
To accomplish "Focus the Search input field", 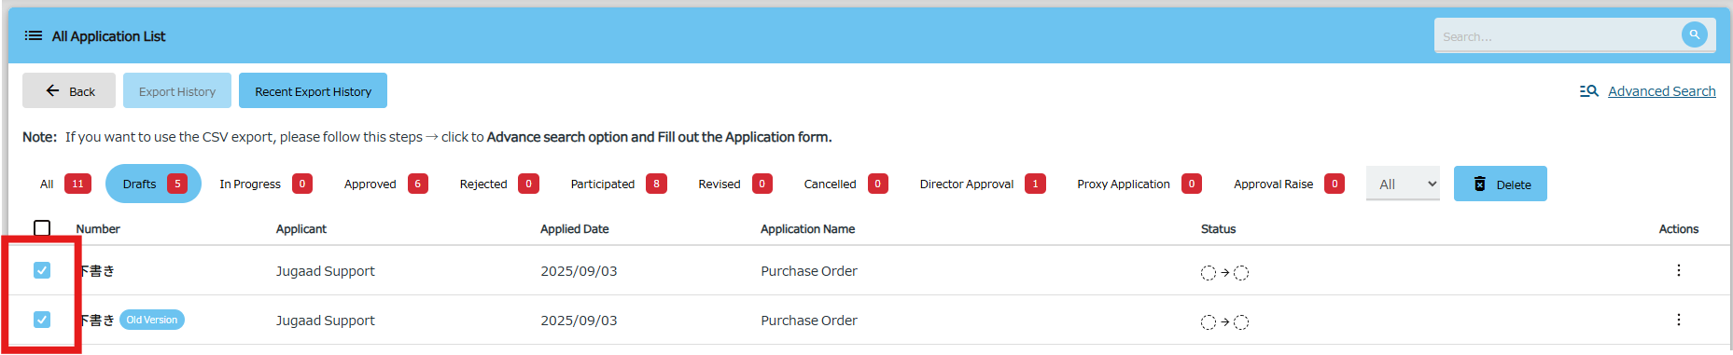I will pyautogui.click(x=1557, y=36).
